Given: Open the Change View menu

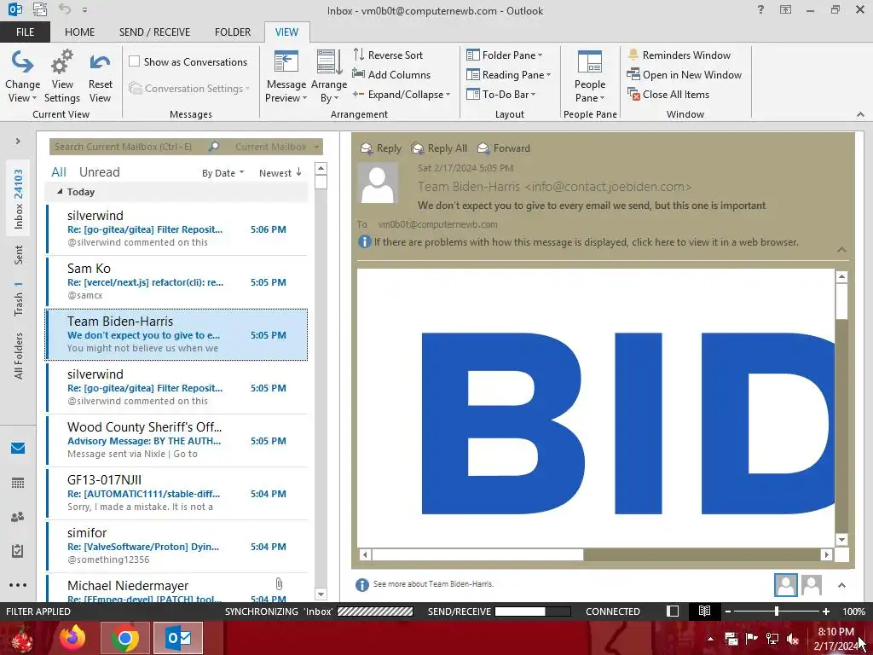Looking at the screenshot, I should [22, 76].
